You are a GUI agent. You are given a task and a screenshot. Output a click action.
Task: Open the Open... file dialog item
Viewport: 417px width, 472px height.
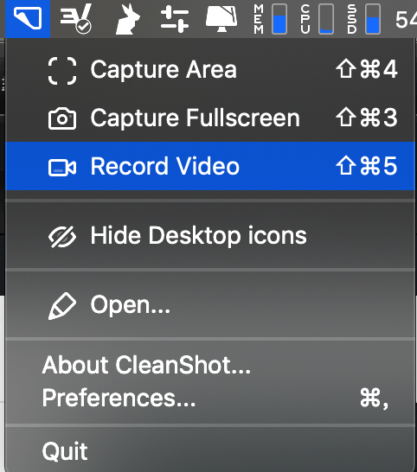coord(210,304)
